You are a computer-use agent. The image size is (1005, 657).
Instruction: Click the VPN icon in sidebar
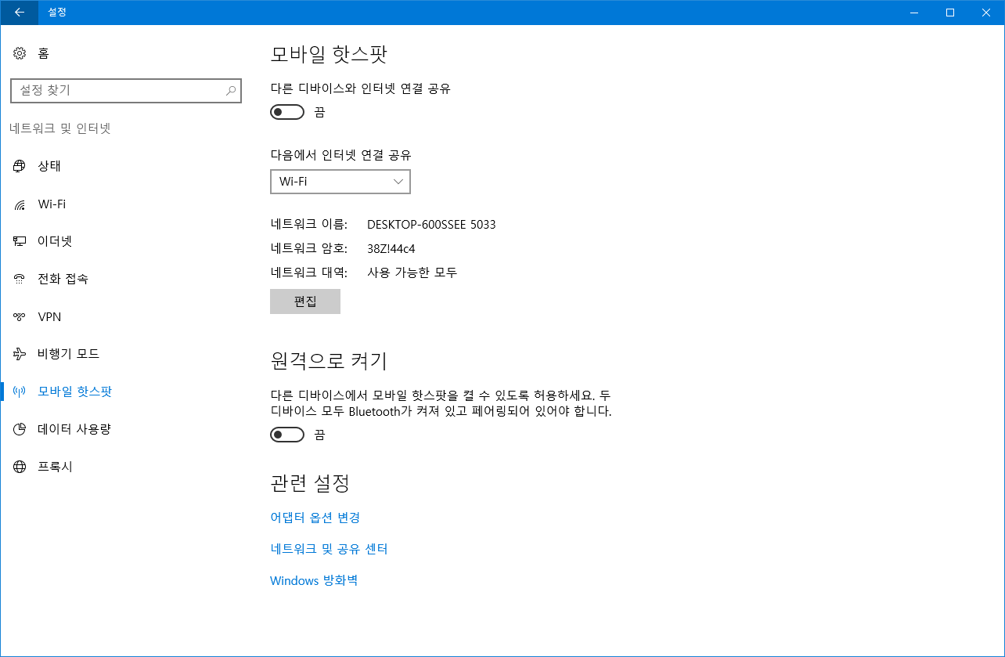point(20,317)
